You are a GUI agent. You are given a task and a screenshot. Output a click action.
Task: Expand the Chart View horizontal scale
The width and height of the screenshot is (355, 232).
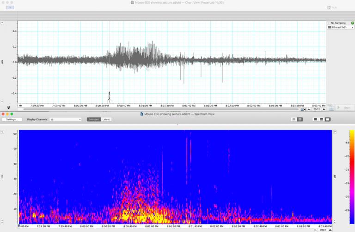[324, 109]
